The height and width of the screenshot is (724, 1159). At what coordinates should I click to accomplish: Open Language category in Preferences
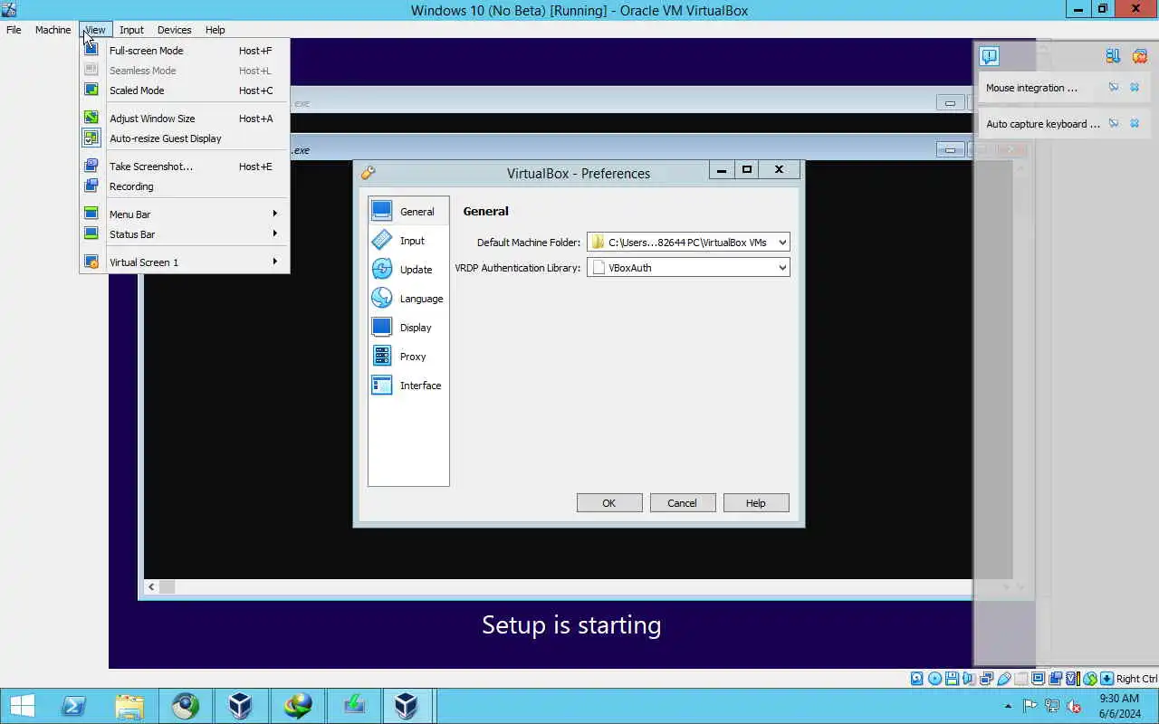(x=408, y=299)
